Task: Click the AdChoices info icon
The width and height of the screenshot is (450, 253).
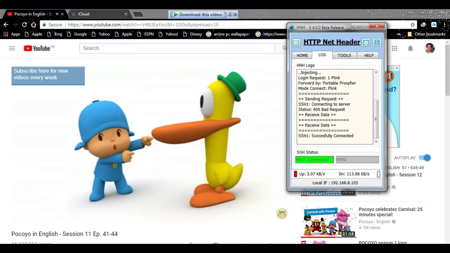Action: pyautogui.click(x=392, y=68)
